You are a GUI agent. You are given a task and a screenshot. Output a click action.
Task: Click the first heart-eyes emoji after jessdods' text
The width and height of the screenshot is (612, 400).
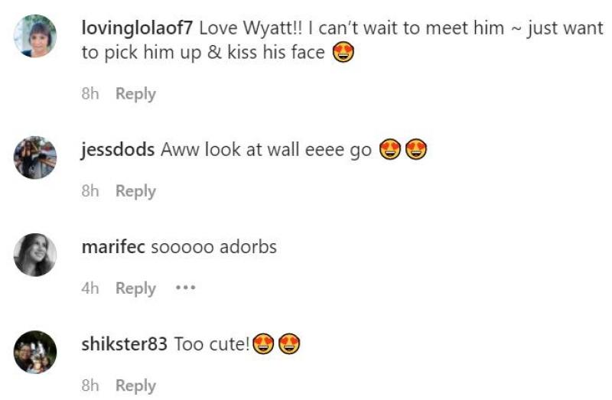(390, 150)
